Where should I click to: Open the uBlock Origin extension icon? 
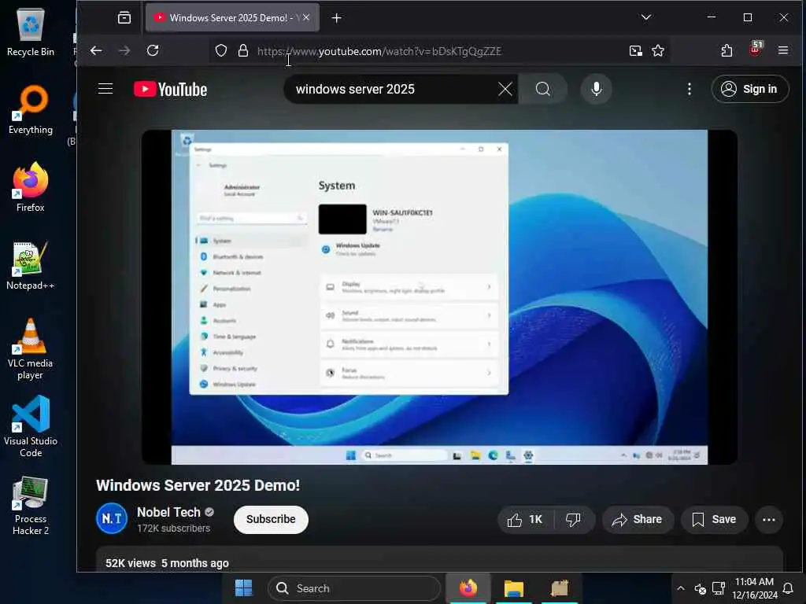pos(756,50)
